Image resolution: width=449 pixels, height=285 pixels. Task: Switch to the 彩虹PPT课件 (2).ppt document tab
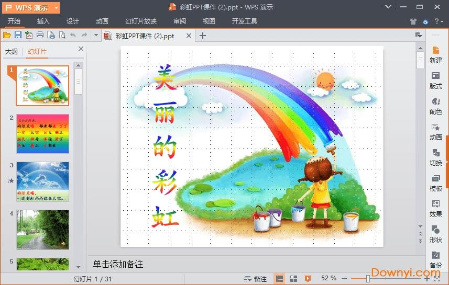pos(145,36)
